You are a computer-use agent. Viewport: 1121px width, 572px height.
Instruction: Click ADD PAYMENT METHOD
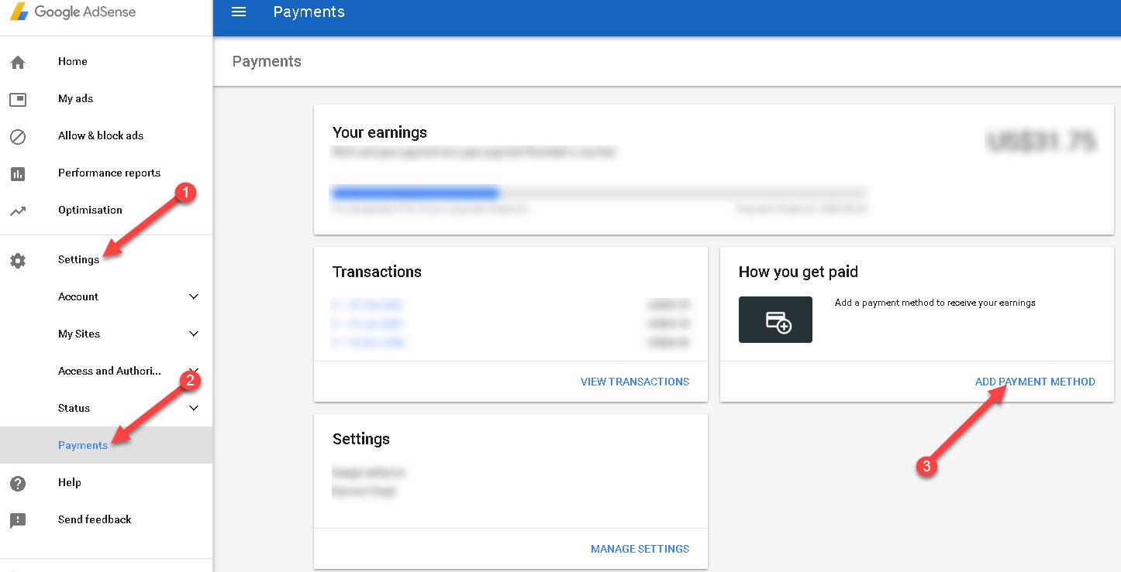point(1035,381)
